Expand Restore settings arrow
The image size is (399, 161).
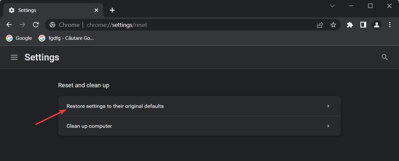tap(328, 106)
